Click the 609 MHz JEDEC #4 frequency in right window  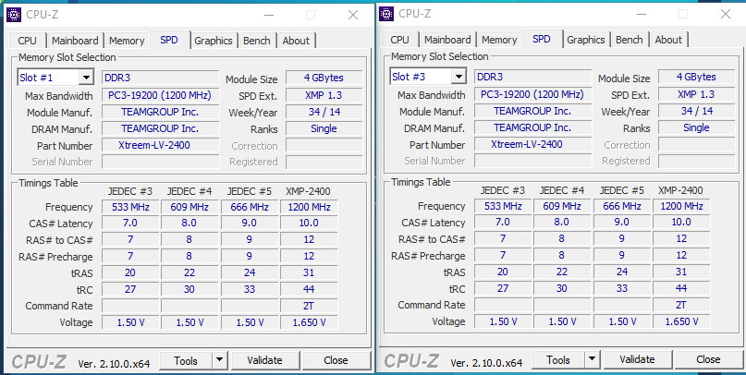click(x=562, y=206)
